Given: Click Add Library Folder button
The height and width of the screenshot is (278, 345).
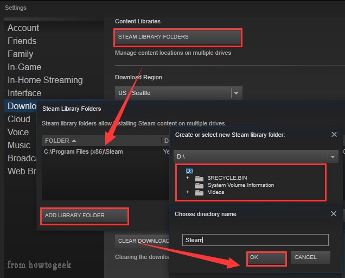Looking at the screenshot, I should tap(85, 216).
